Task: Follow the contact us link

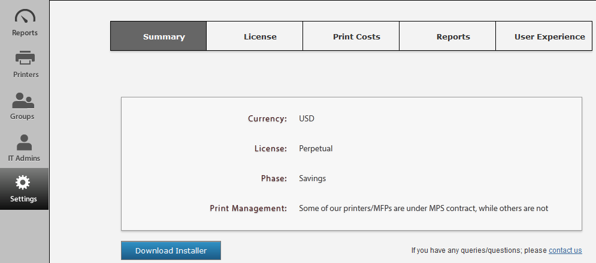Action: click(565, 250)
